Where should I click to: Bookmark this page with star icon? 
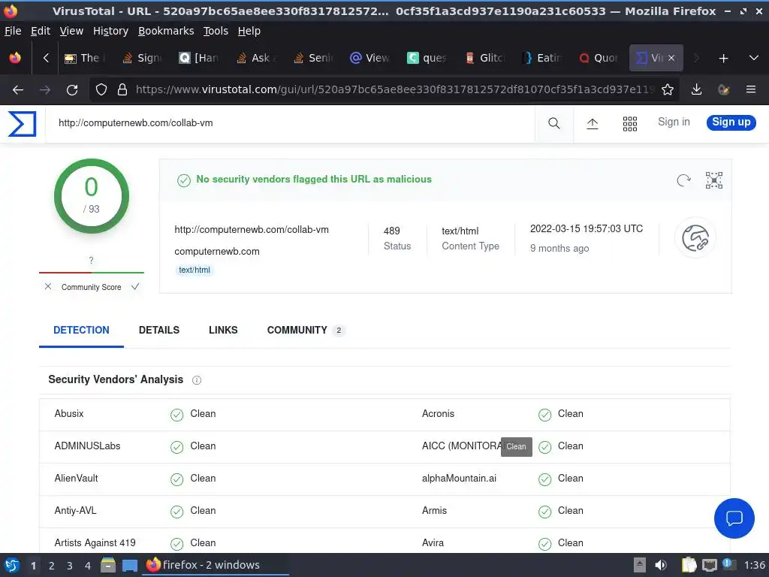point(668,90)
